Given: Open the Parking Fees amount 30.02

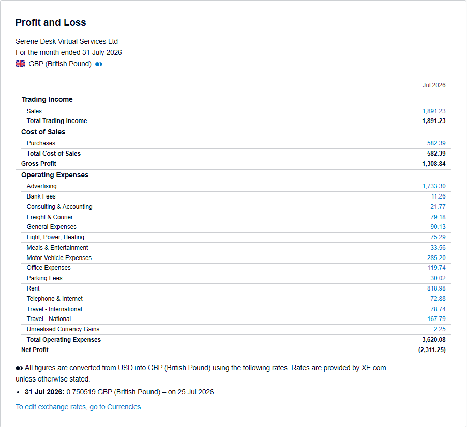Looking at the screenshot, I should point(438,278).
